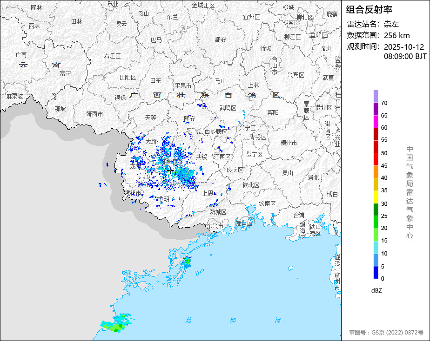
Task: Click the 组合反射率 title text
Action: [x=370, y=9]
